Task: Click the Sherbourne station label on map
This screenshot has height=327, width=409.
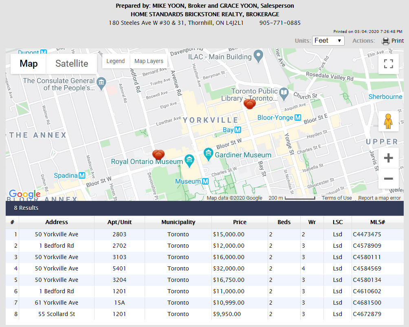Action: point(385,97)
